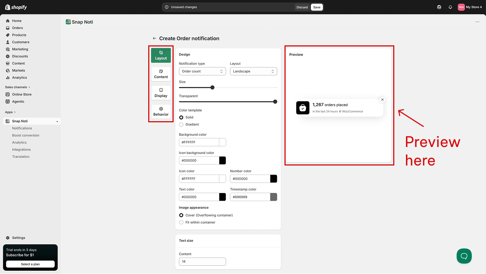
Task: Click the Size slider handle
Action: (212, 87)
